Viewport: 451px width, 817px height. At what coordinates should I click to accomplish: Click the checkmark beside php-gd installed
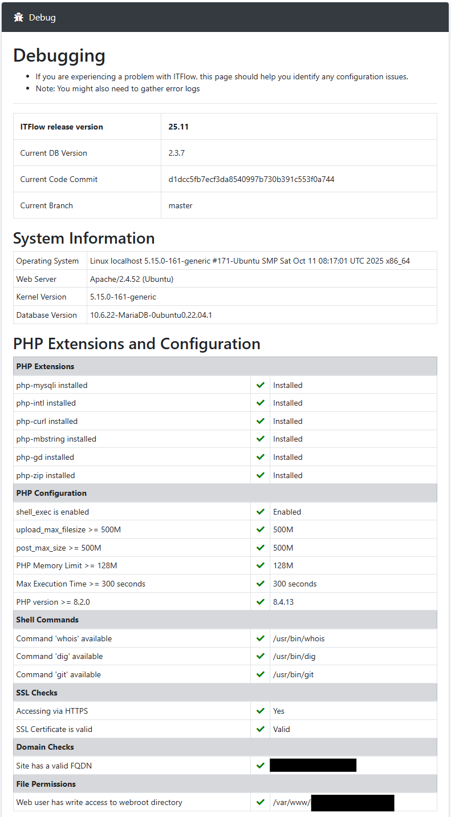261,457
